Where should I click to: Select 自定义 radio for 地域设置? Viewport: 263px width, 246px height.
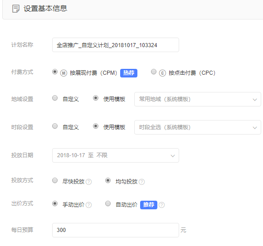coord(55,98)
